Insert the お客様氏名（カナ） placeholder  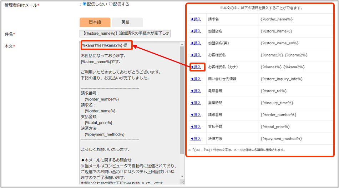(x=196, y=67)
